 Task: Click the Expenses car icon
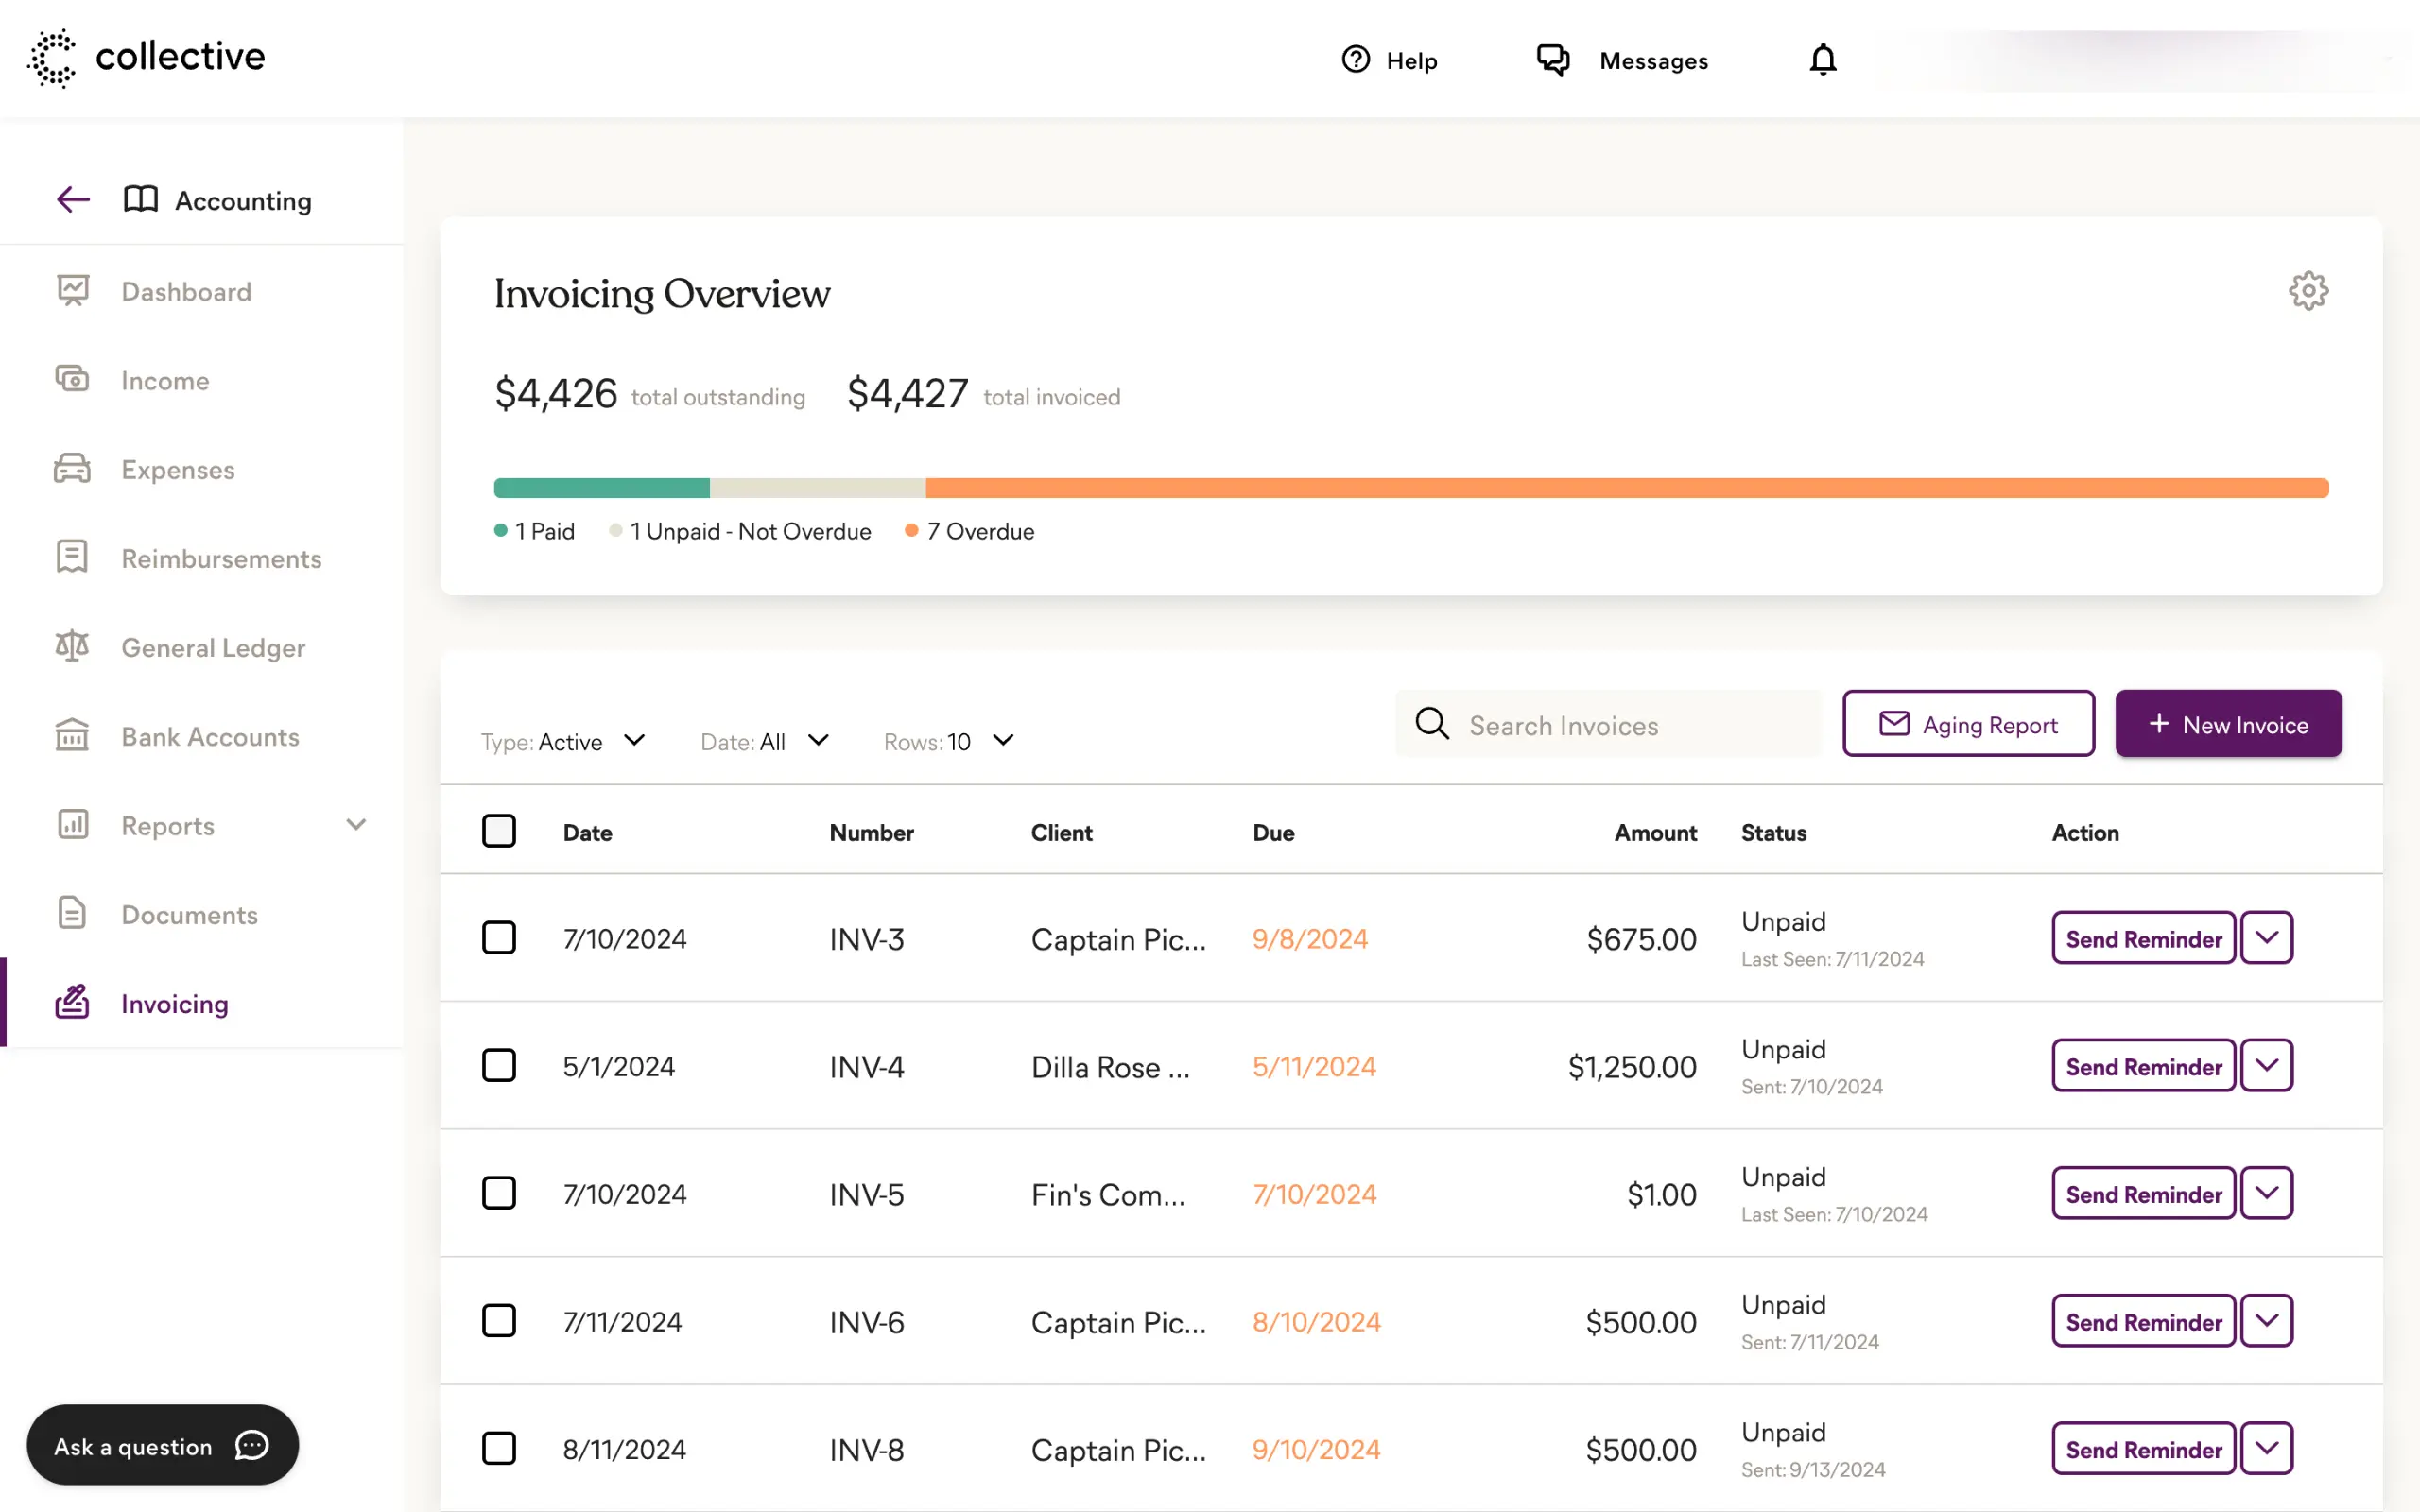(71, 467)
